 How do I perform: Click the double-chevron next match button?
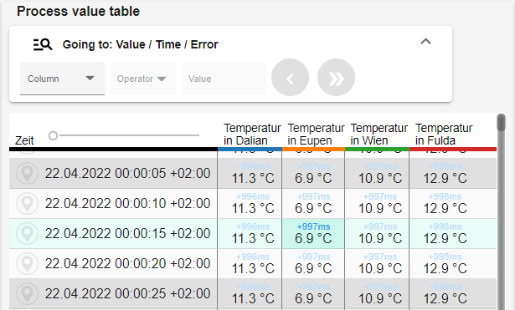(336, 78)
